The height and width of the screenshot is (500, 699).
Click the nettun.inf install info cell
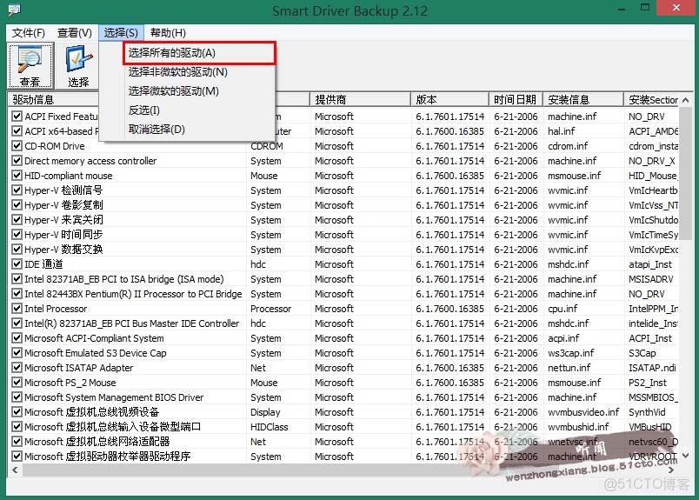tap(569, 368)
